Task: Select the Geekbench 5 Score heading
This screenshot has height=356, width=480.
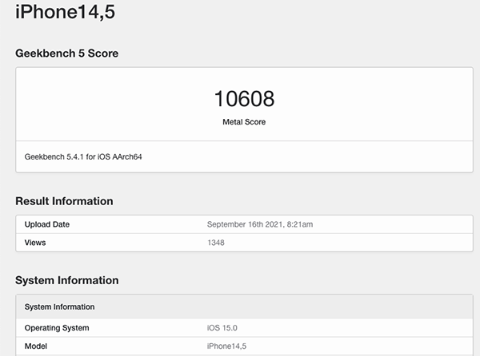Action: tap(67, 53)
